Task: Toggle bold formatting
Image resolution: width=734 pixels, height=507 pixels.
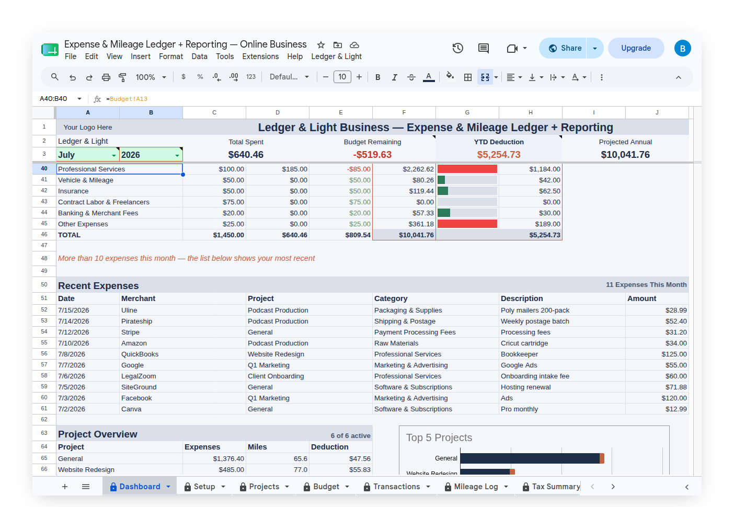Action: tap(378, 77)
